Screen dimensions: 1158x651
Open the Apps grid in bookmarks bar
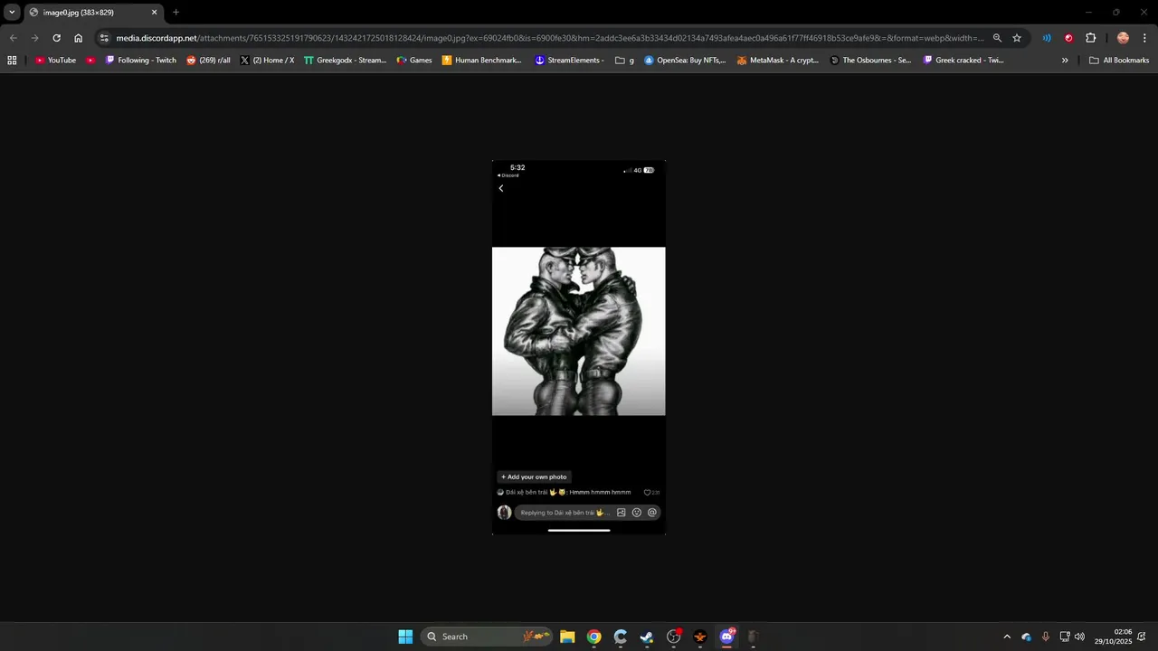coord(12,61)
